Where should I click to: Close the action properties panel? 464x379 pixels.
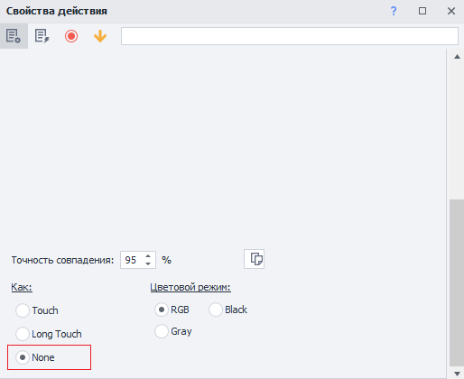pyautogui.click(x=451, y=11)
